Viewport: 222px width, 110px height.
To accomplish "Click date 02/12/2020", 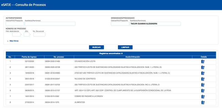I will pos(29,61).
